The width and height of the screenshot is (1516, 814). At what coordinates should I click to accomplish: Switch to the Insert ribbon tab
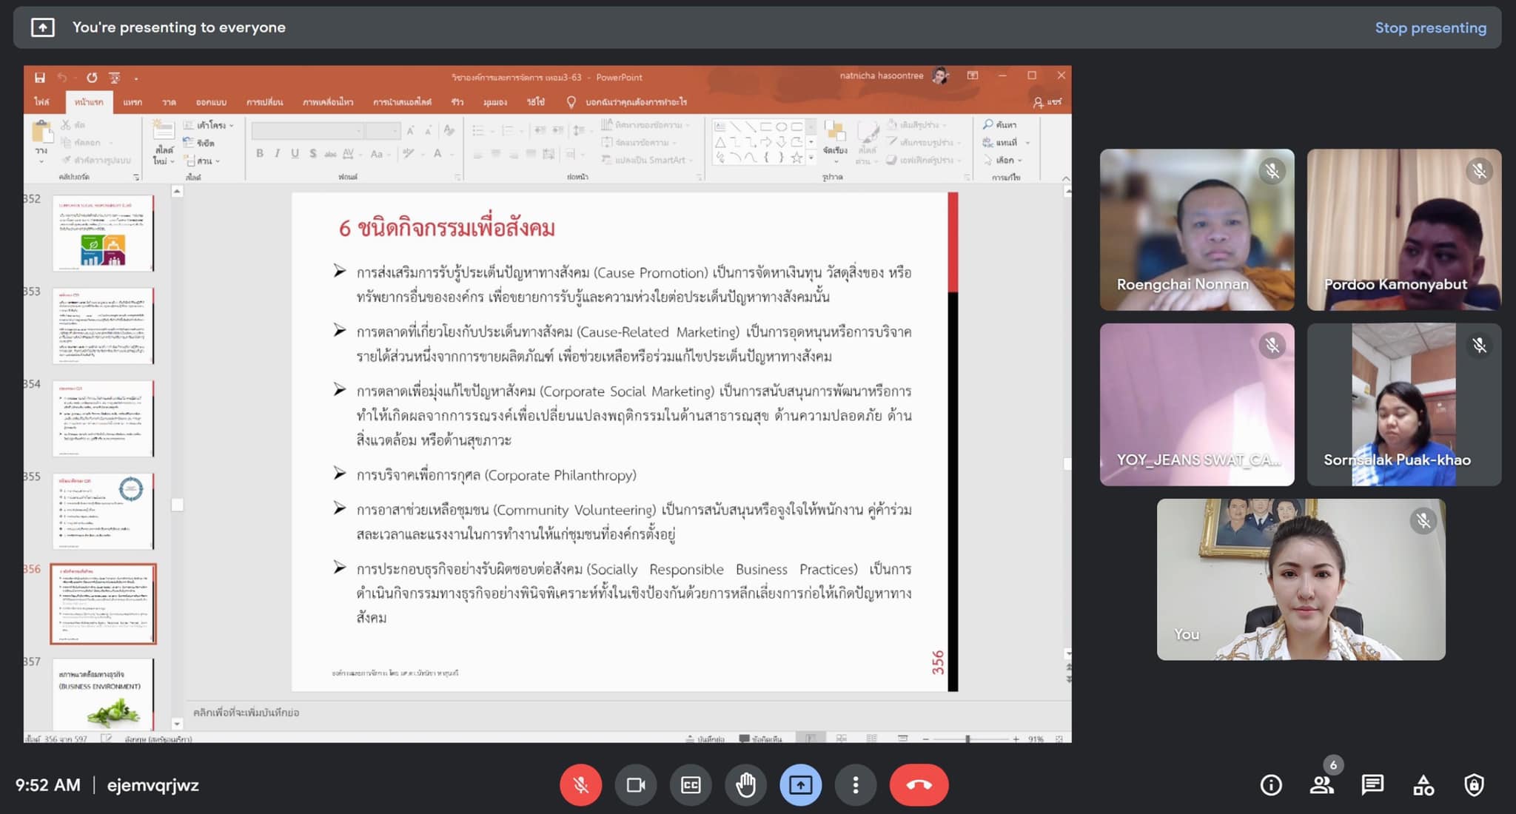click(133, 102)
